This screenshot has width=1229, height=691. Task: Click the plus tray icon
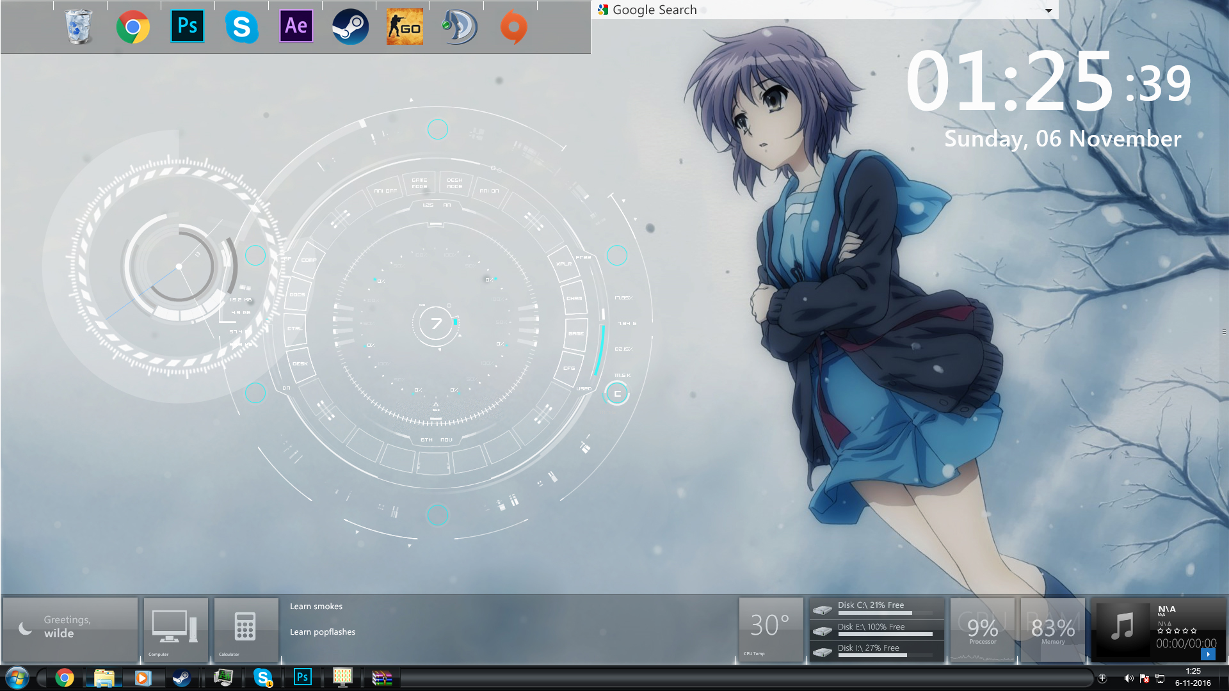coord(1102,678)
